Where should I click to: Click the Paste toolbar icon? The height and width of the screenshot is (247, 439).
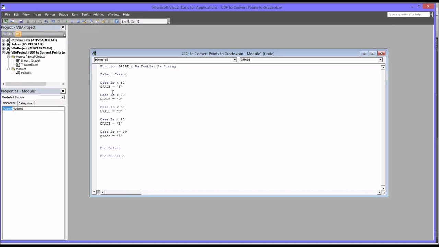click(40, 21)
